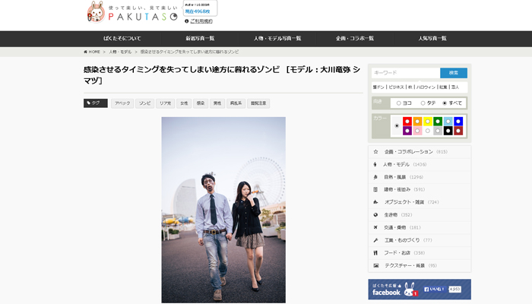Select the ヨコ orientation radio button
The width and height of the screenshot is (532, 304).
coord(398,103)
